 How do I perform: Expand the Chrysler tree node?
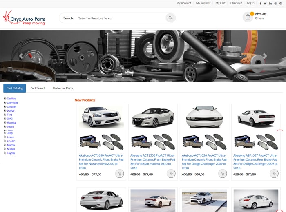[5, 106]
